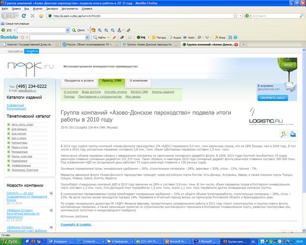Viewport: 306px width, 245px height.
Task: Open the Vision toolbar button
Action: tap(188, 38)
